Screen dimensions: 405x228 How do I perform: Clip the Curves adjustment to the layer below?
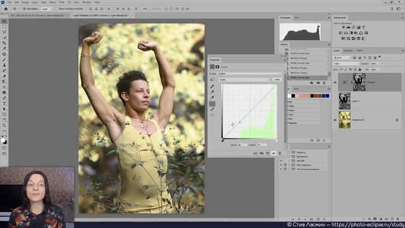[x=256, y=153]
